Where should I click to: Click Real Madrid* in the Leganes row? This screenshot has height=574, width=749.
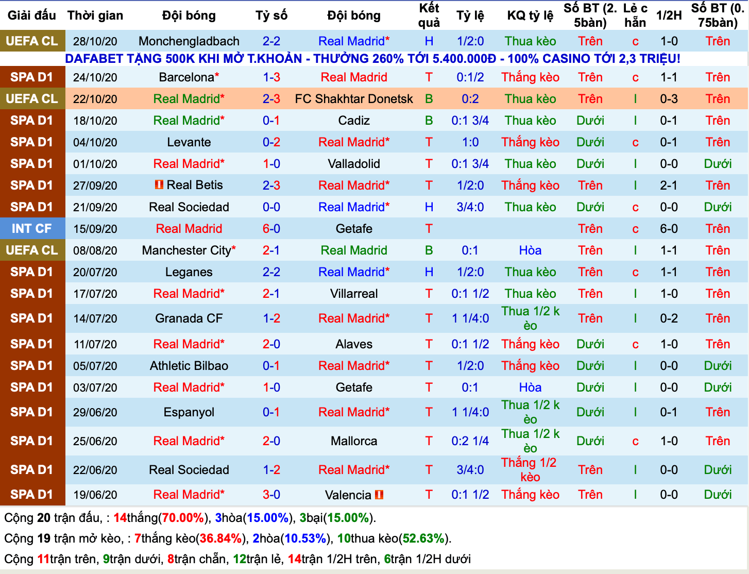click(354, 272)
